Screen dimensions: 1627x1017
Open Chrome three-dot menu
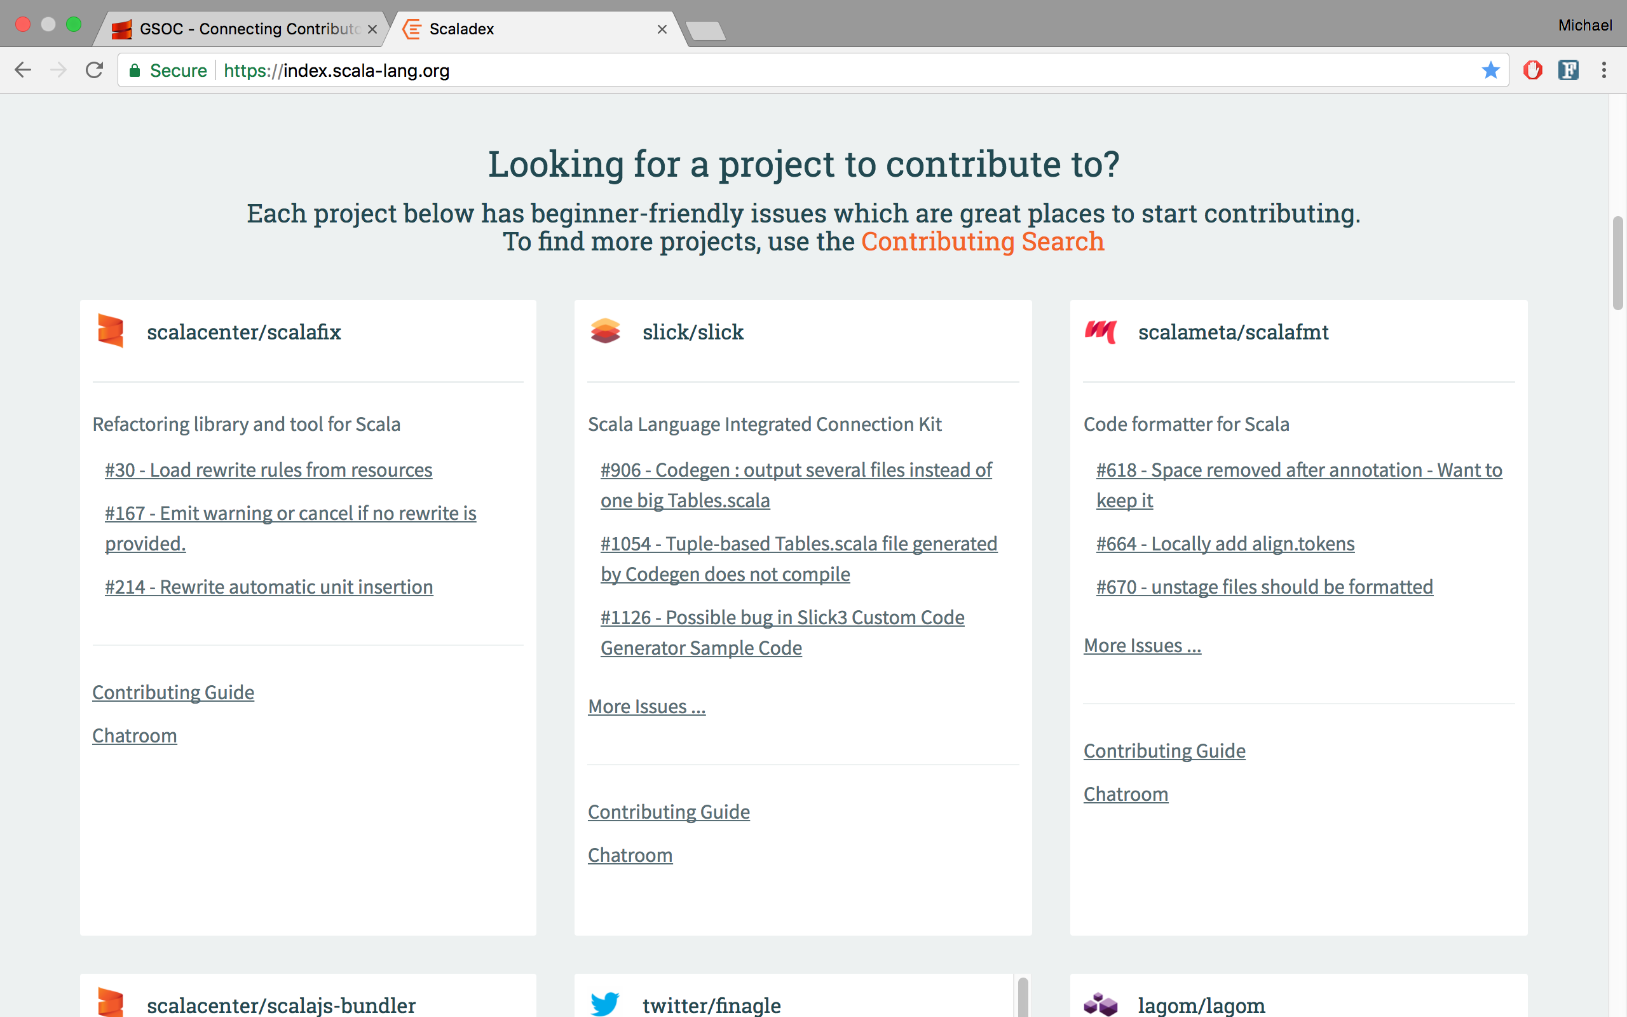click(1603, 70)
